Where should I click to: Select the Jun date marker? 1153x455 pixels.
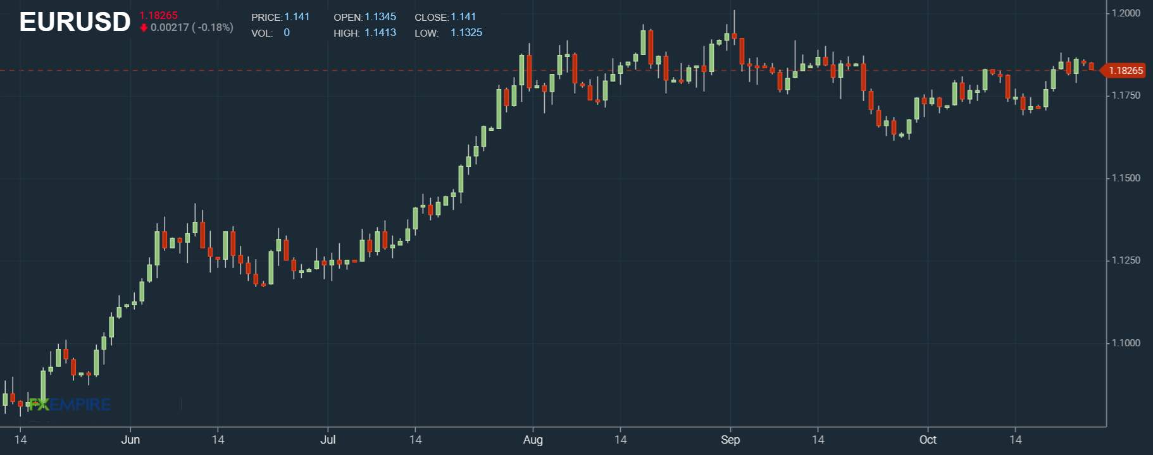(130, 440)
